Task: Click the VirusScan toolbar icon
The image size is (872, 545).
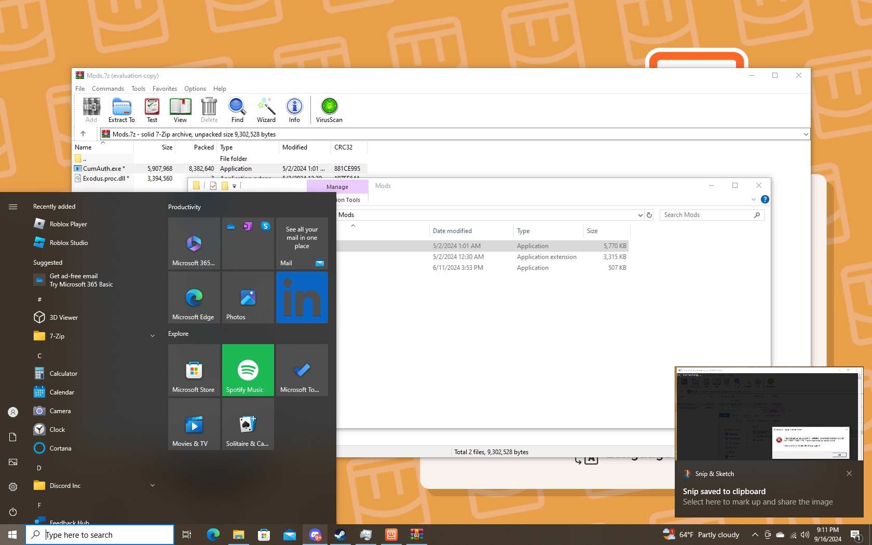Action: pyautogui.click(x=329, y=110)
